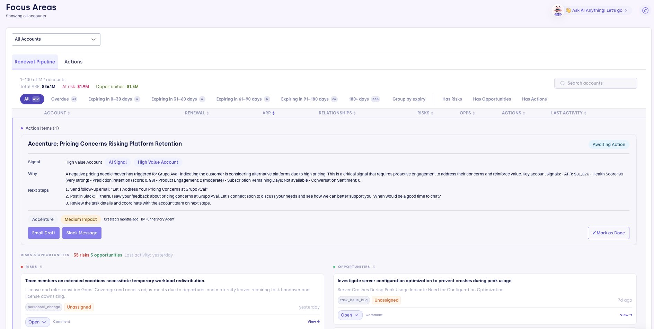654x329 pixels.
Task: Click the AI assistant avatar icon
Action: 558,10
